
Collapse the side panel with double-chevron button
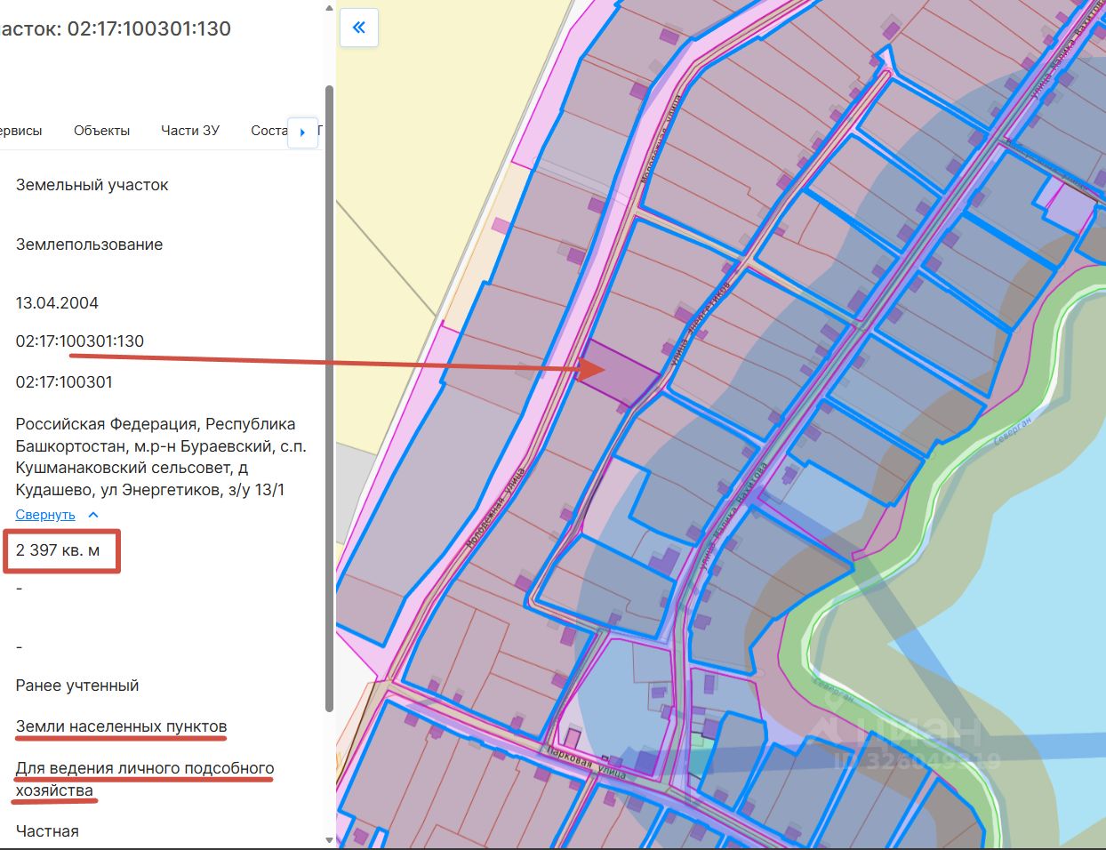click(x=359, y=28)
